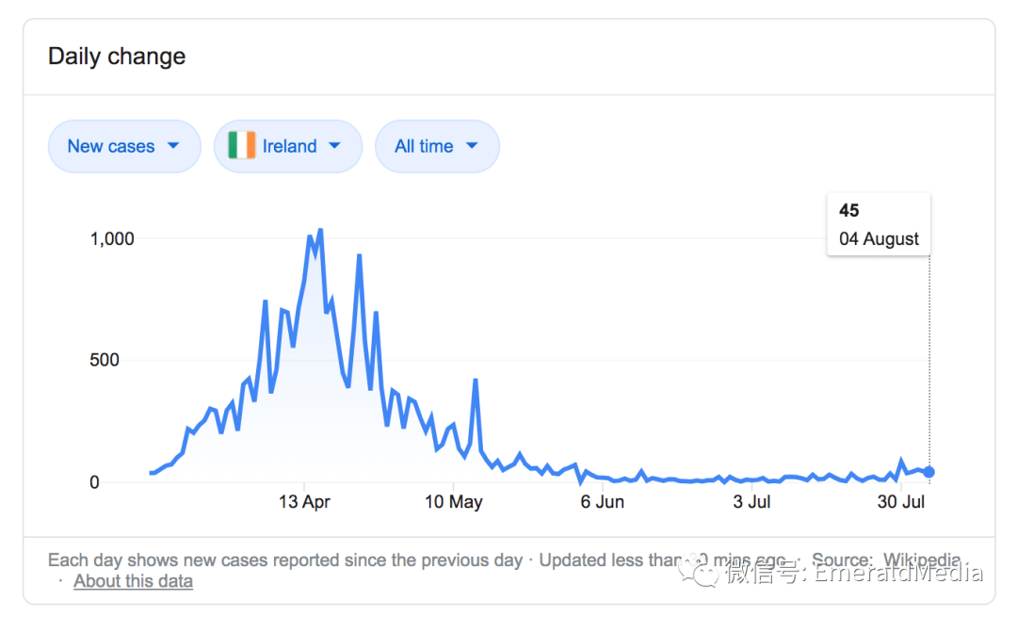The height and width of the screenshot is (617, 1017).
Task: Click the 45 cases tooltip box
Action: [879, 224]
